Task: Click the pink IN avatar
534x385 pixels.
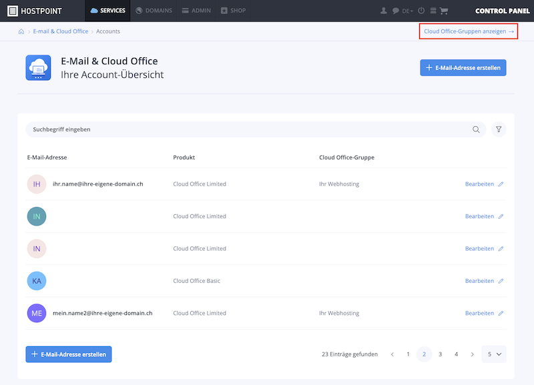Action: [37, 248]
